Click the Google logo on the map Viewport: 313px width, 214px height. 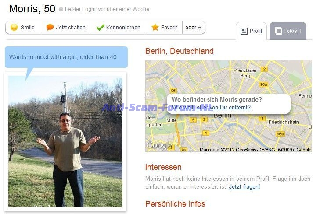pos(159,146)
